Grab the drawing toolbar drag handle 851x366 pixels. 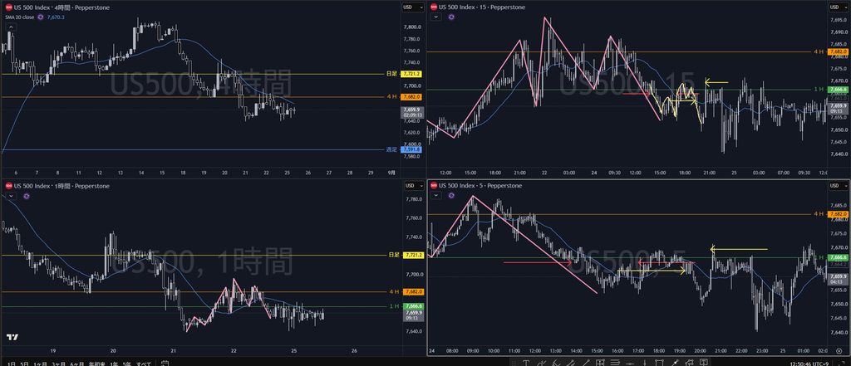pos(514,364)
